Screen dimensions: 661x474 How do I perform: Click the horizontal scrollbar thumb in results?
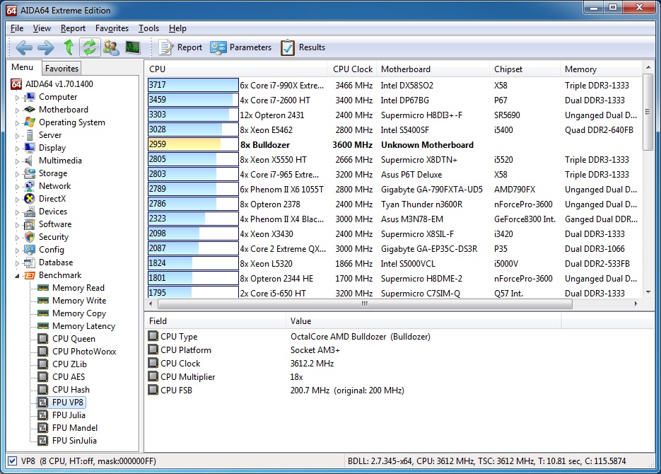[x=365, y=304]
